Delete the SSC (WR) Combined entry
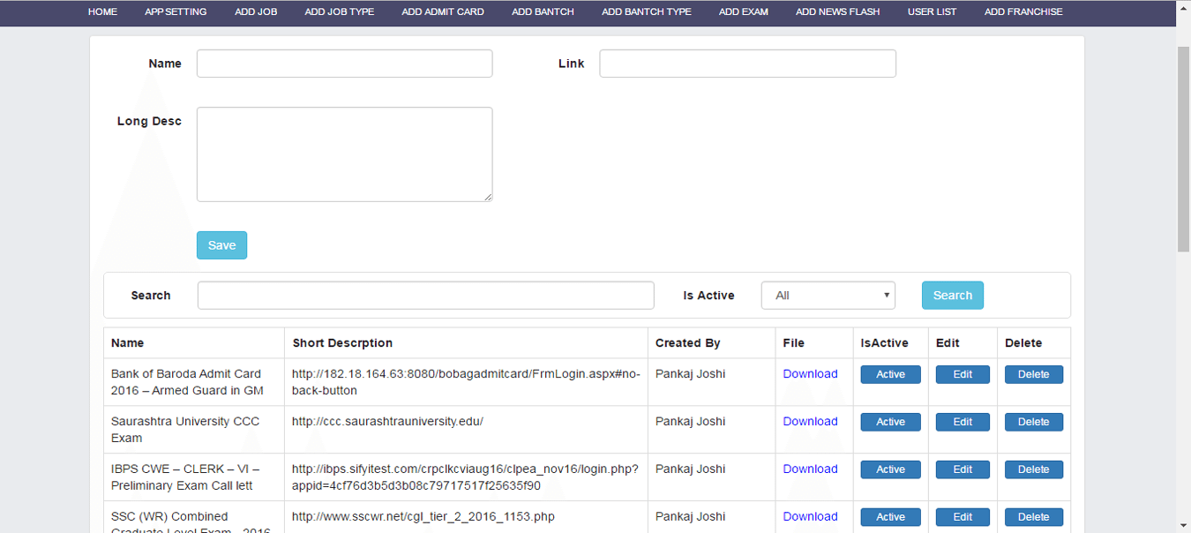 click(x=1034, y=517)
